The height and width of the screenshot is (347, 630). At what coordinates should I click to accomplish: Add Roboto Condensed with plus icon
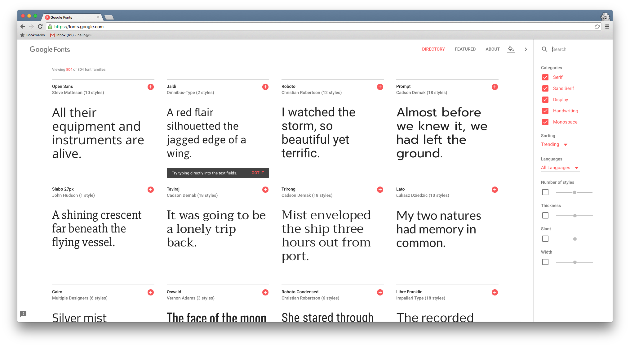pyautogui.click(x=380, y=292)
